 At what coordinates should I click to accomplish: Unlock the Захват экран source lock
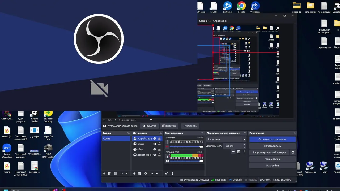pyautogui.click(x=159, y=155)
